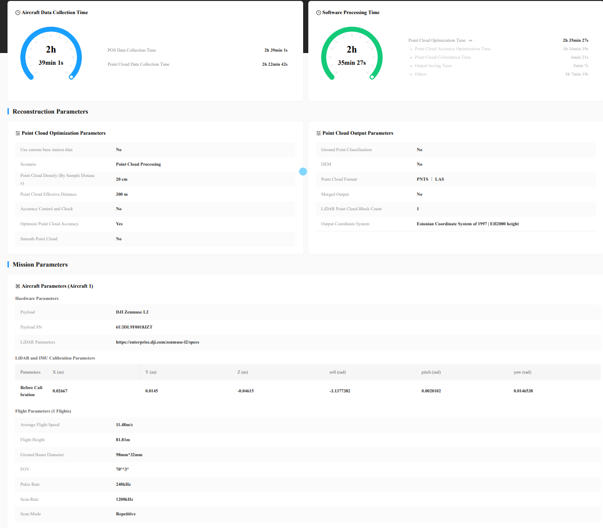Select the Reconstruction Parameters section heading
Screen dimensions: 603x528
tap(50, 112)
